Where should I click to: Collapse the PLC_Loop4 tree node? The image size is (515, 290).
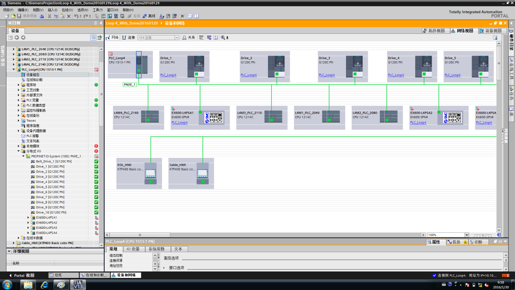pyautogui.click(x=14, y=70)
